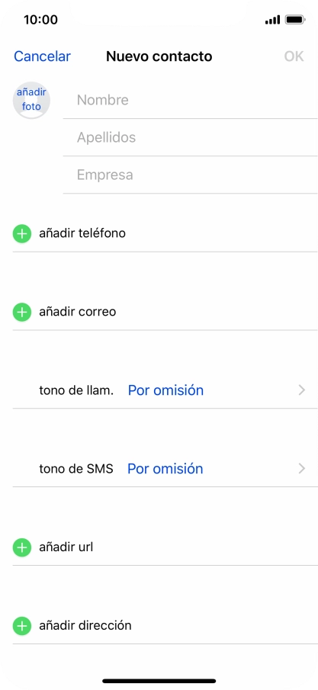Focus the Nombre text field

coord(191,100)
